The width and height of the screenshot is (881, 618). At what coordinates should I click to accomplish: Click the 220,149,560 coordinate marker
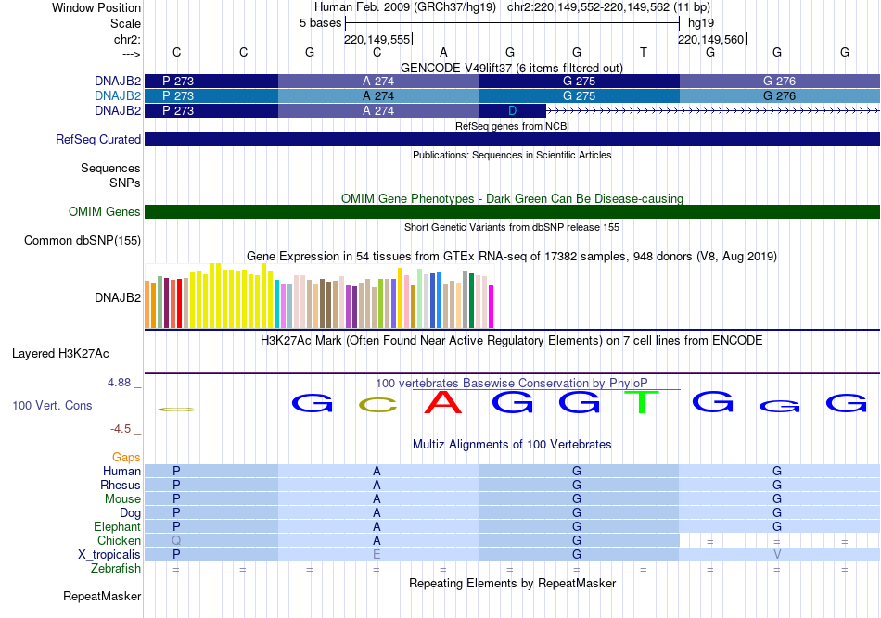(x=710, y=39)
